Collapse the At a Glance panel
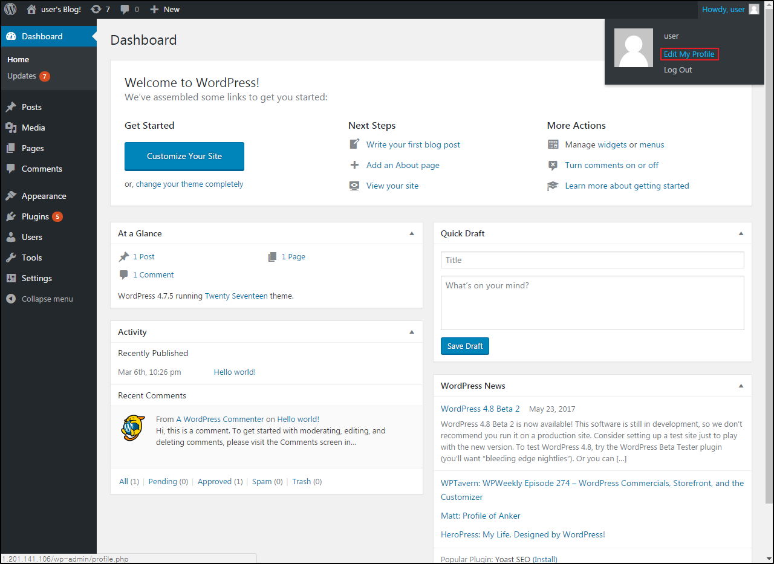 [x=412, y=233]
